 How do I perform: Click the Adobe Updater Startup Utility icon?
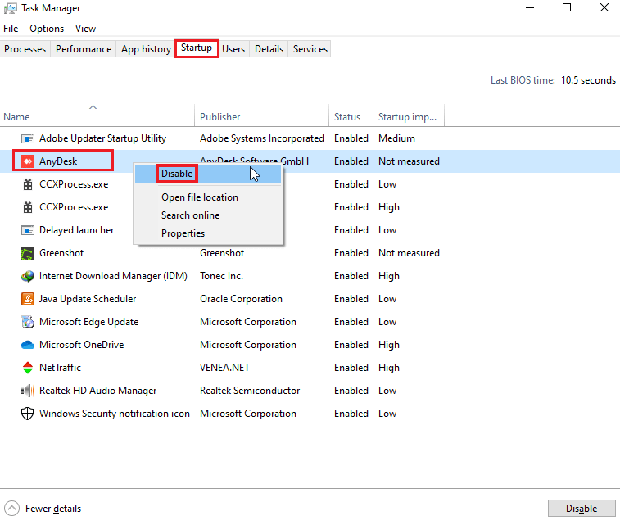click(x=28, y=138)
